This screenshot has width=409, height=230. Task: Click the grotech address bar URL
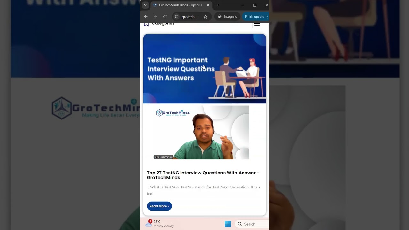coord(189,17)
